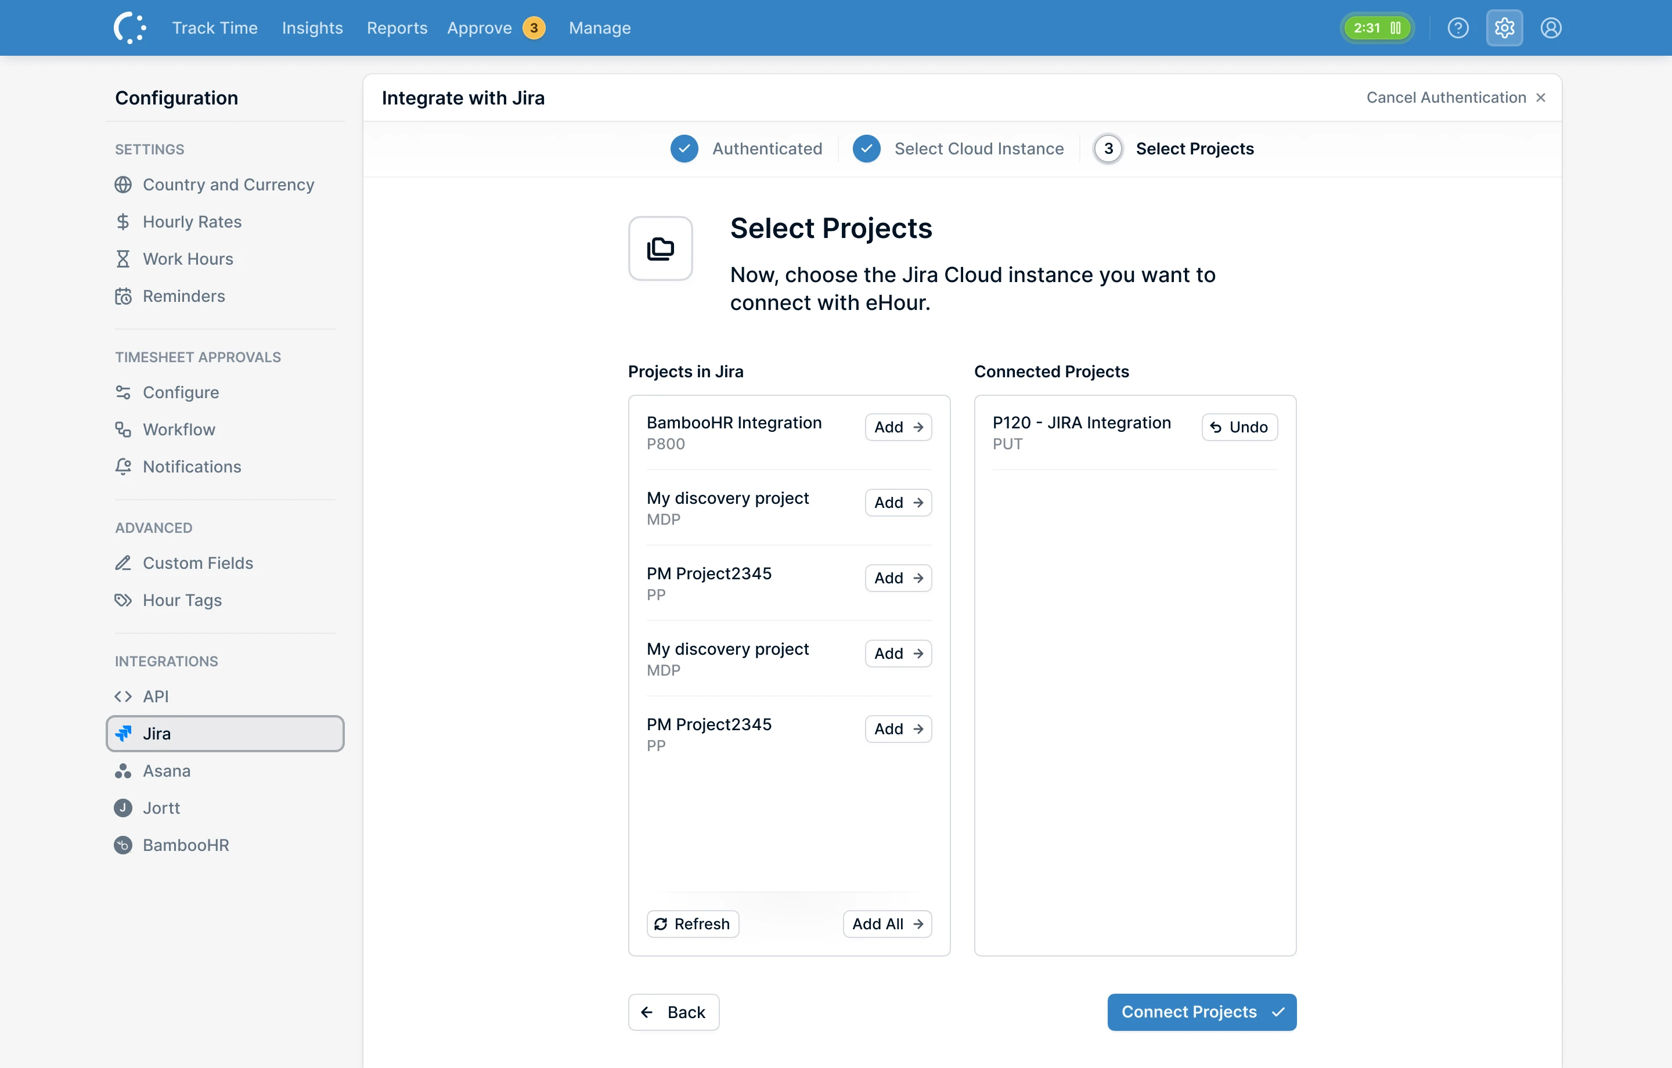
Task: Click the code brackets icon beside API
Action: (123, 697)
